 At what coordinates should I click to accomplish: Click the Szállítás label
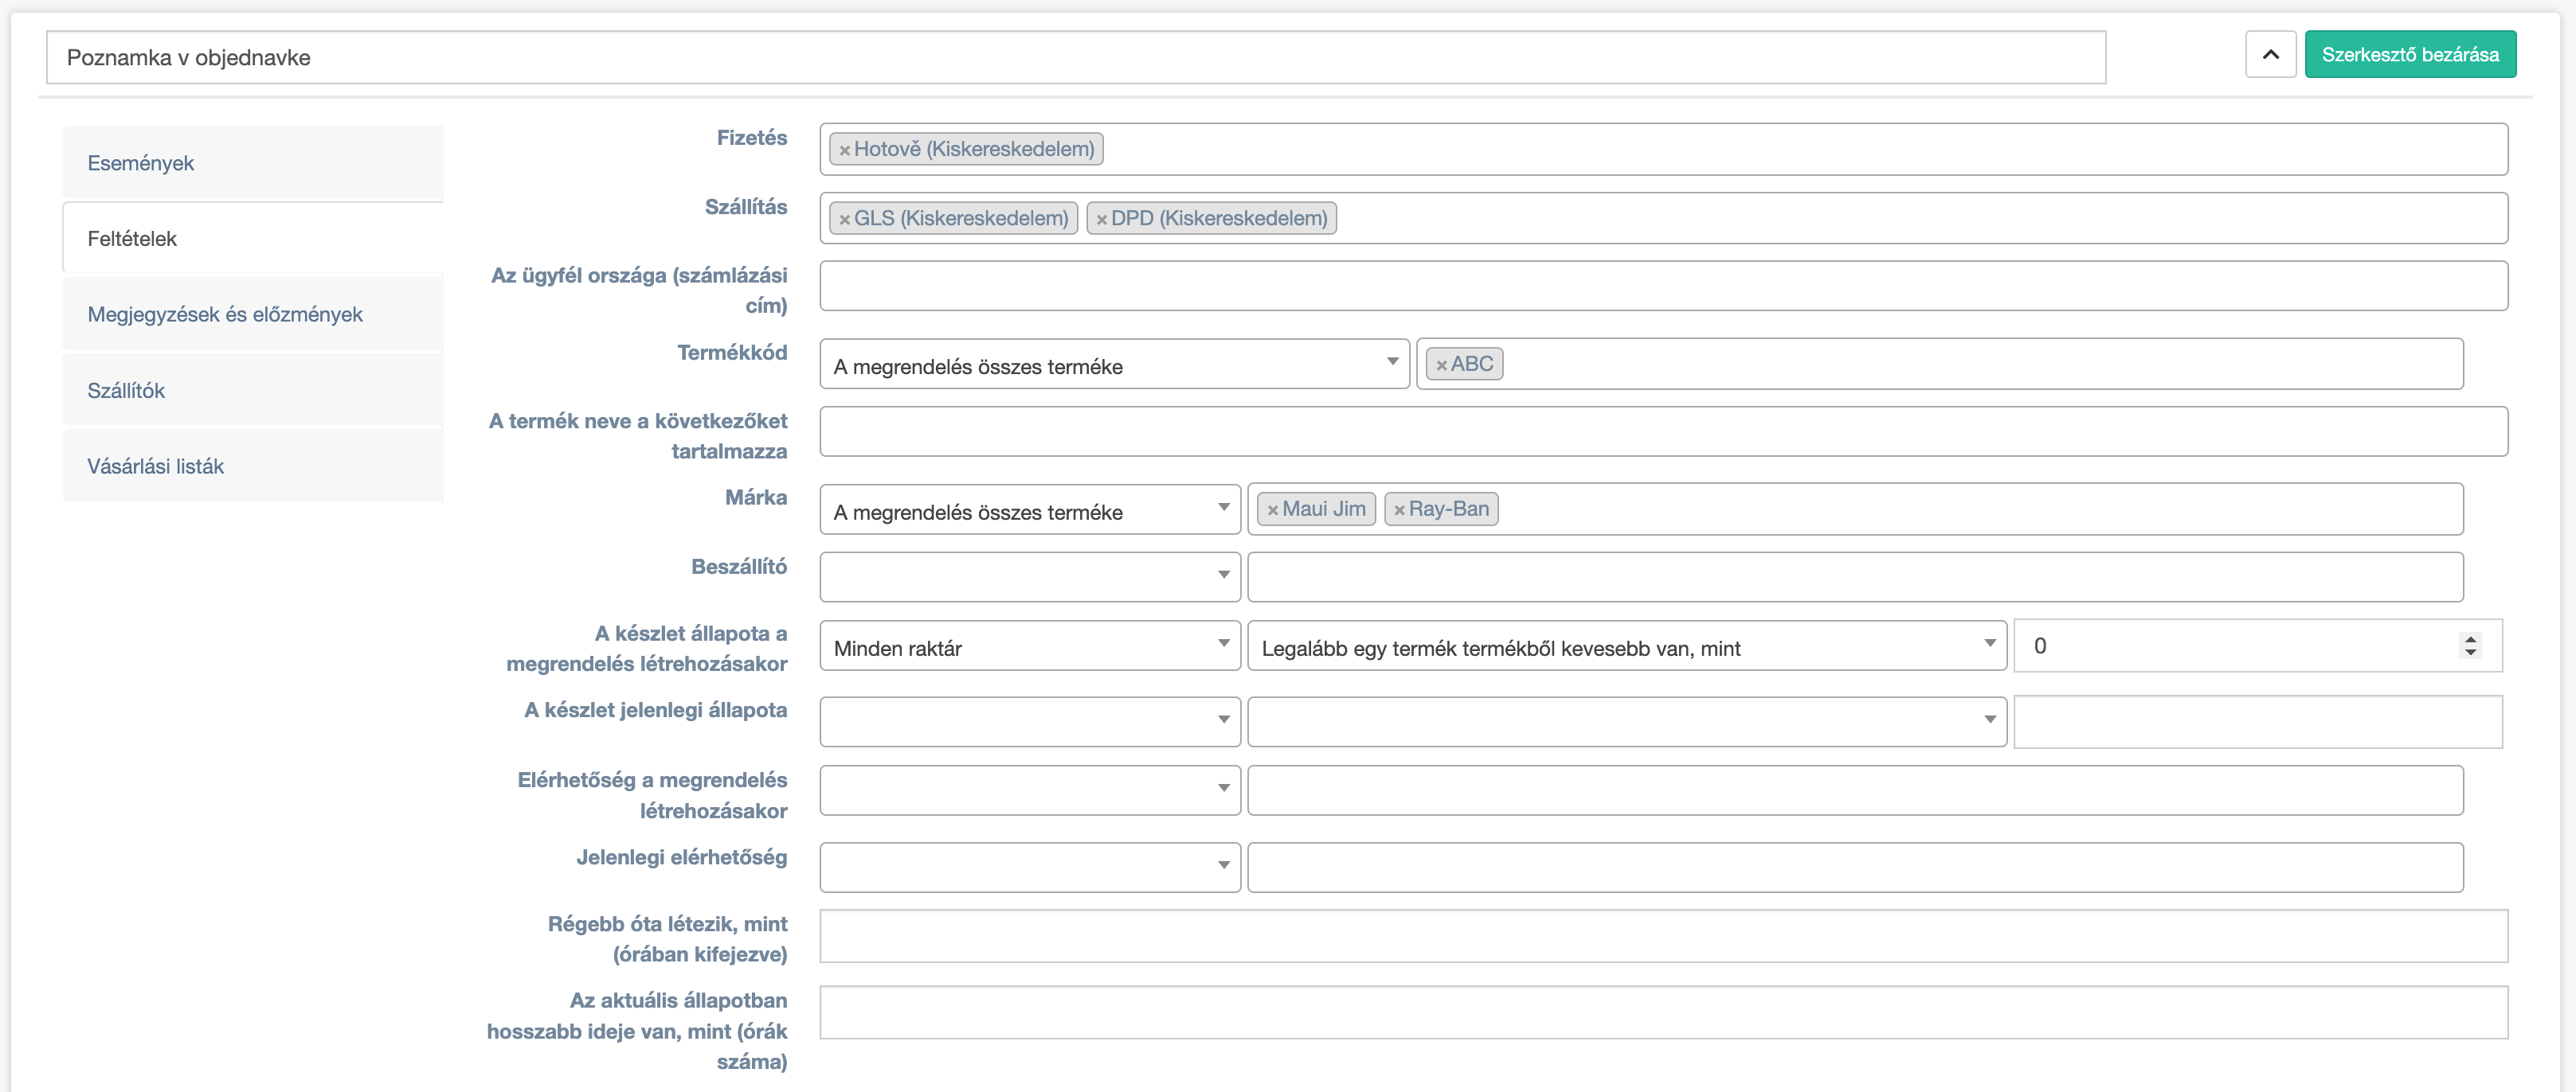pos(745,207)
